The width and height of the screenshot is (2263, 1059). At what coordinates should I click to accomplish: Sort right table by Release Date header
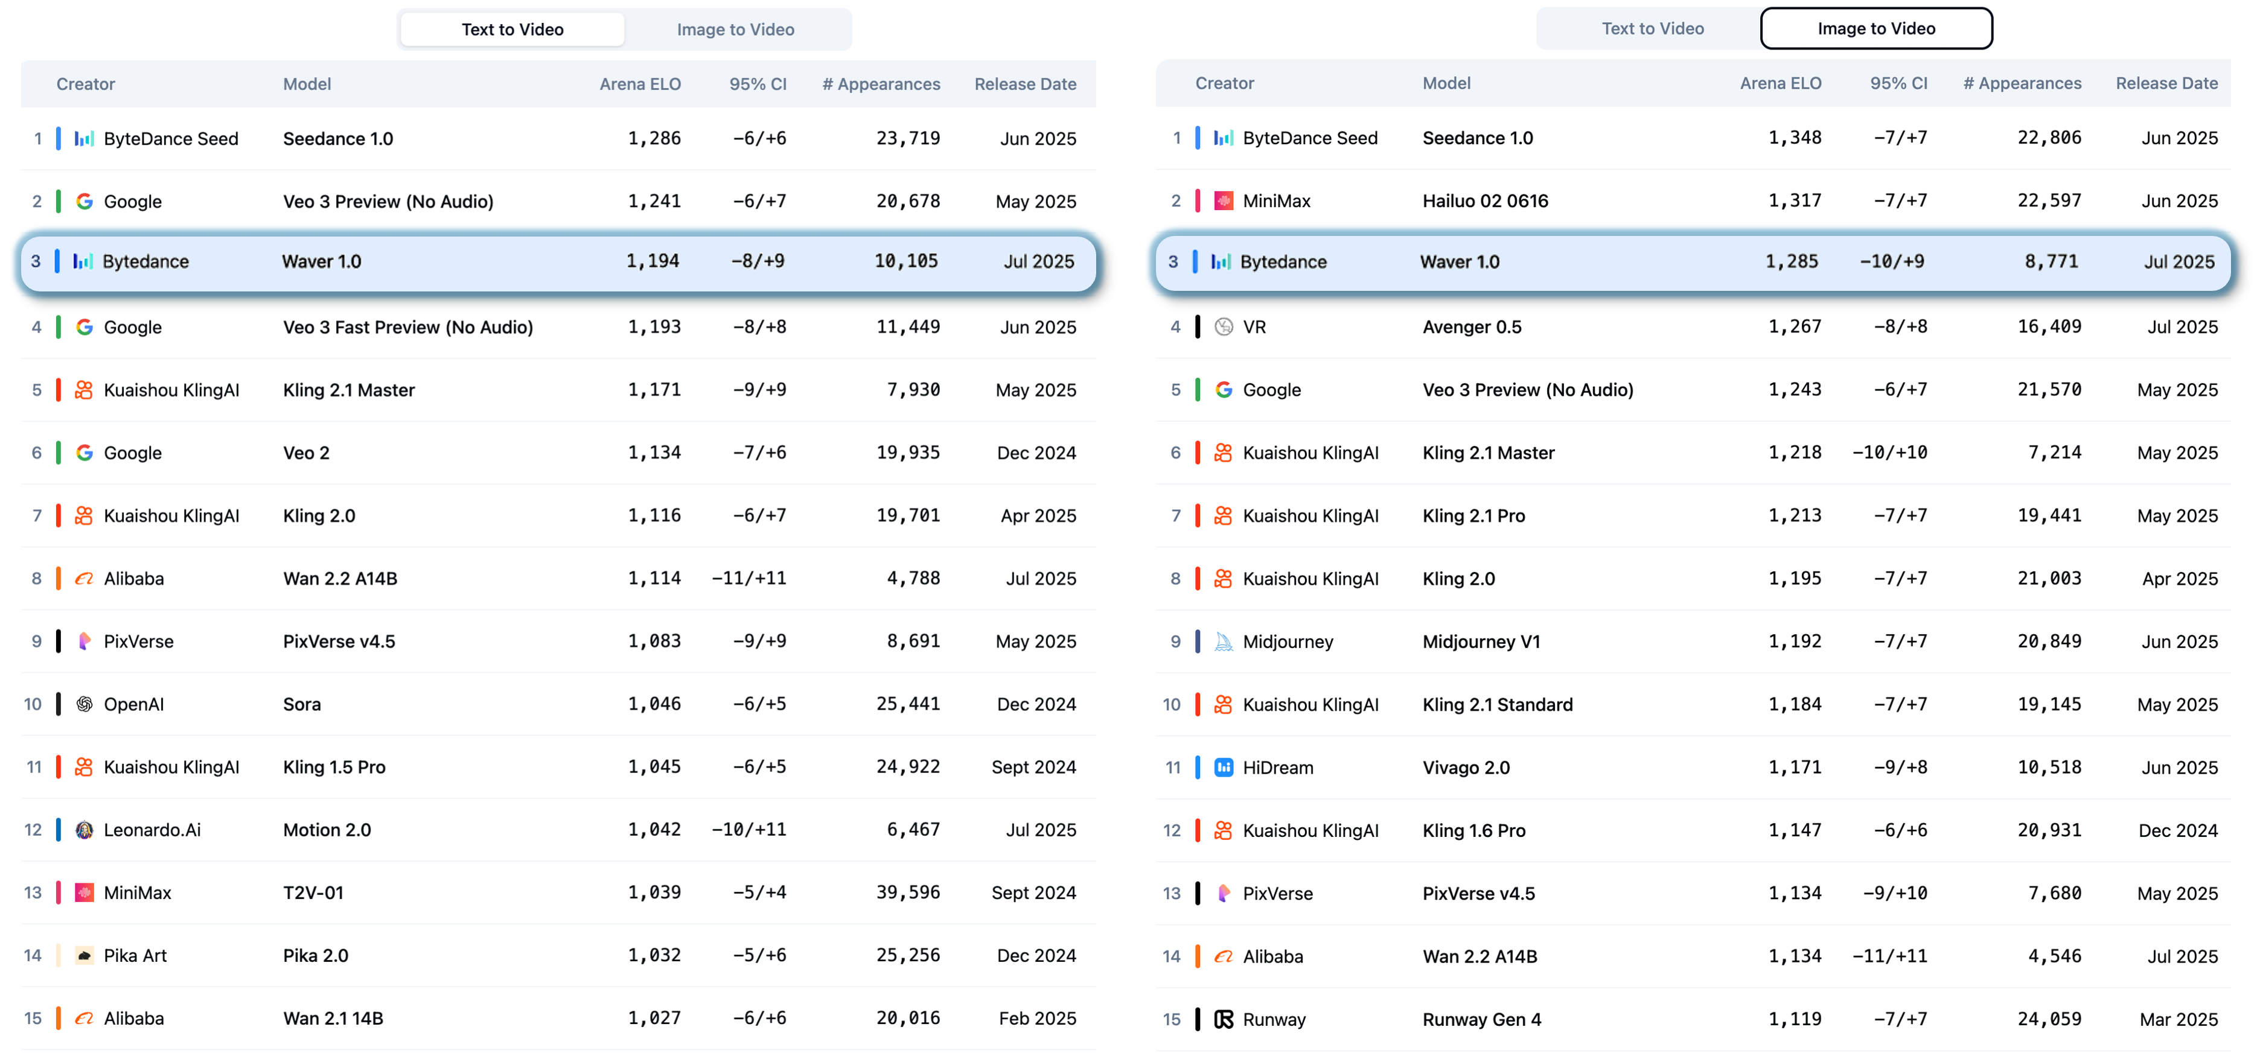point(2166,83)
